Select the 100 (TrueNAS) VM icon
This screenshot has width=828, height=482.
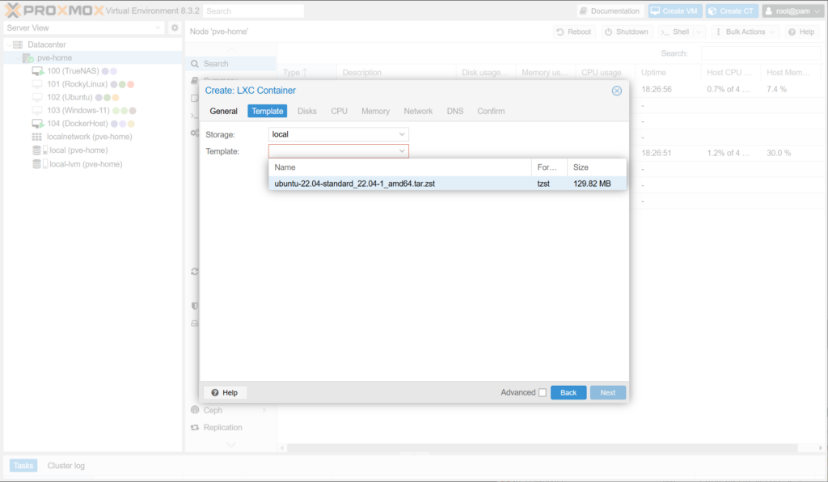pos(37,71)
